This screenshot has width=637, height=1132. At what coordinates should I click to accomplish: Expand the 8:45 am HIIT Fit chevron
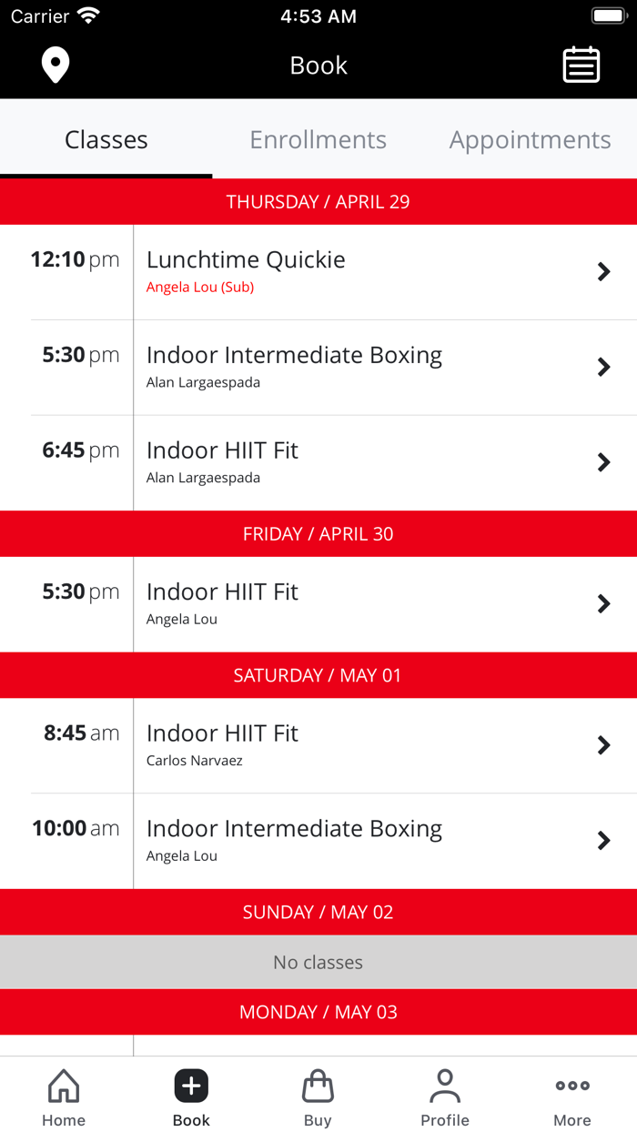coord(603,744)
